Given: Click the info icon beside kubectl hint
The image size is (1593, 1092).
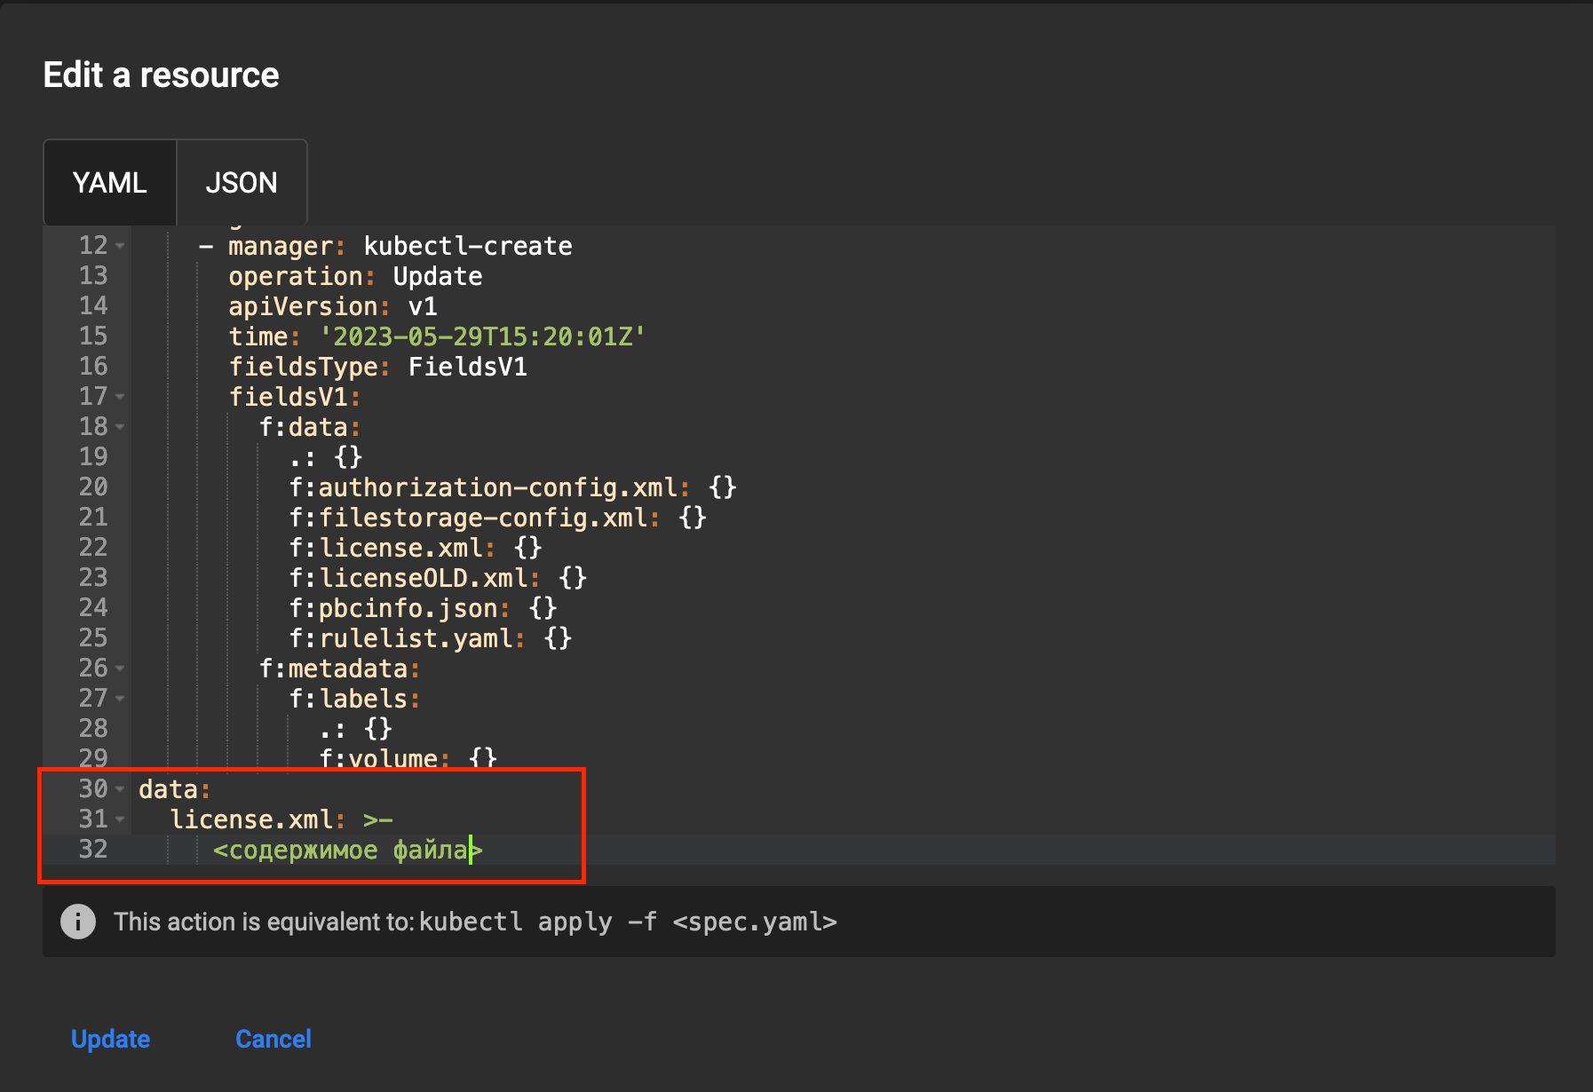Looking at the screenshot, I should coord(78,922).
